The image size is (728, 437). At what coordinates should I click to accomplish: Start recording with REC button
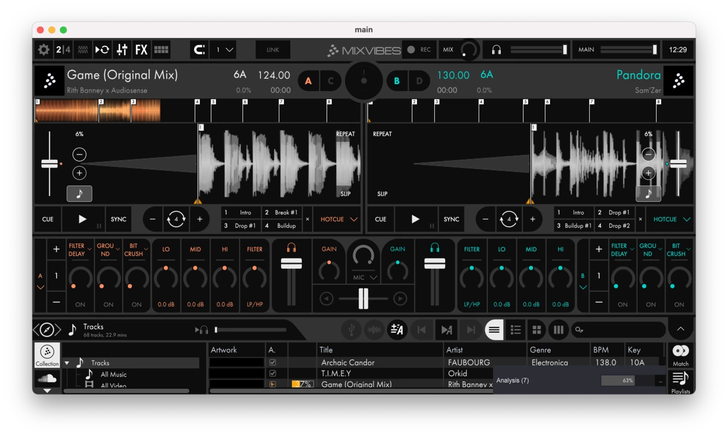click(x=419, y=50)
